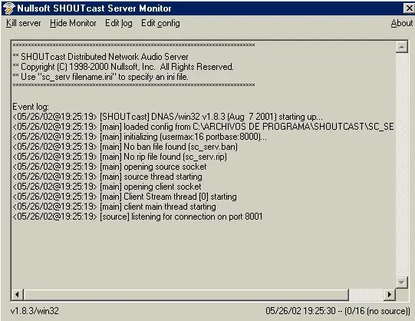Click the Hide Monitor menu item
The image size is (415, 321).
pos(73,23)
